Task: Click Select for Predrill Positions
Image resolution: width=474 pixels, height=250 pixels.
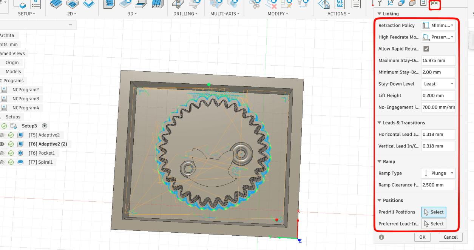Action: pos(434,212)
